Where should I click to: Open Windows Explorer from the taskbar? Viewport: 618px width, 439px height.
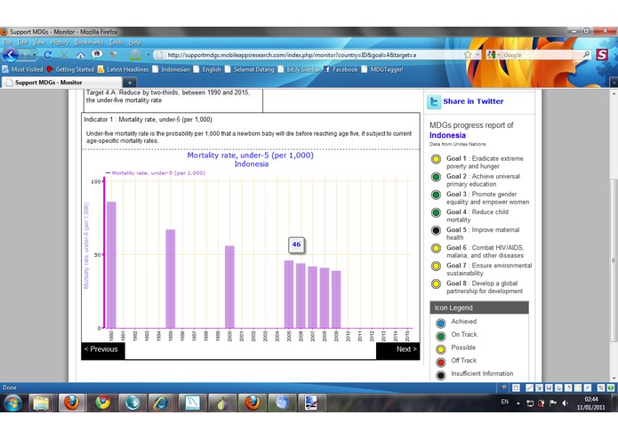41,403
